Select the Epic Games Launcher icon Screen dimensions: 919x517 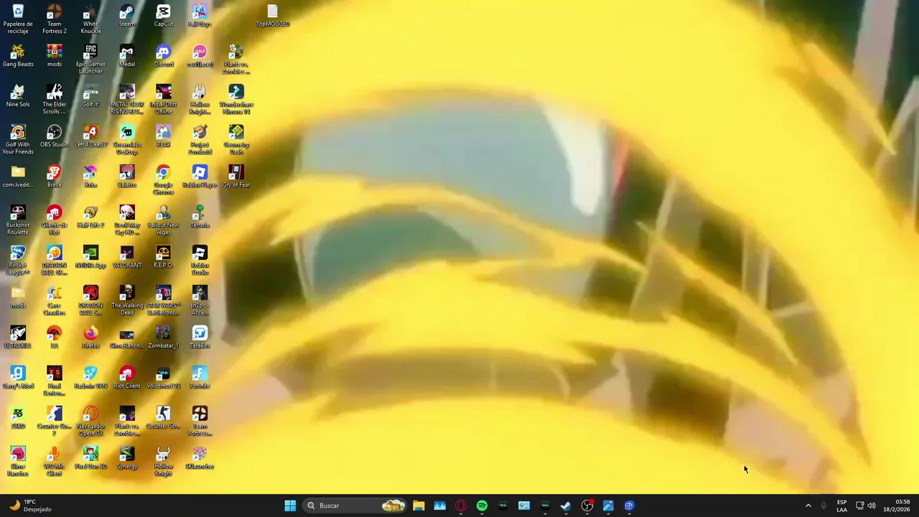coord(90,59)
